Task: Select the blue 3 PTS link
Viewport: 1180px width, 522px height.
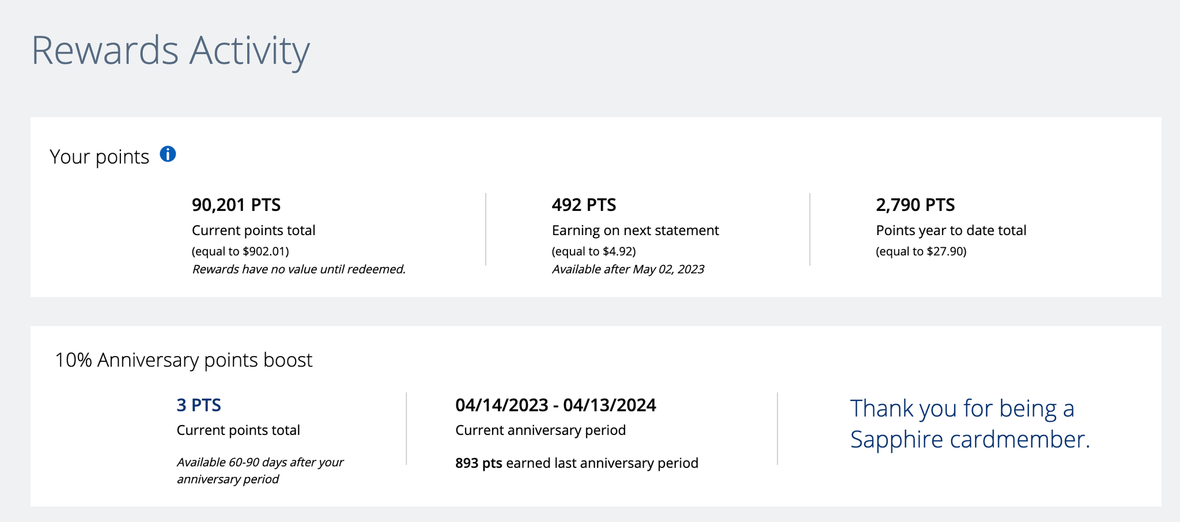Action: point(198,405)
